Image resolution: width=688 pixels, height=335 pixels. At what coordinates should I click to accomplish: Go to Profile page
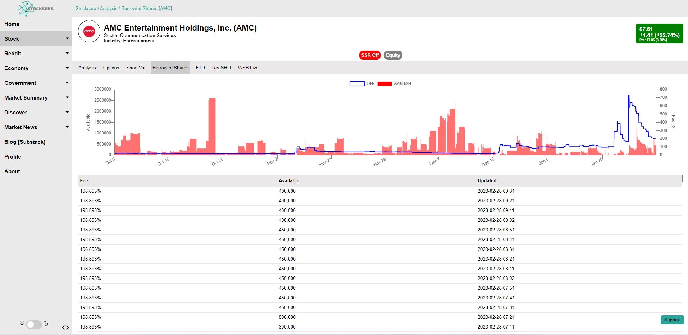(13, 156)
